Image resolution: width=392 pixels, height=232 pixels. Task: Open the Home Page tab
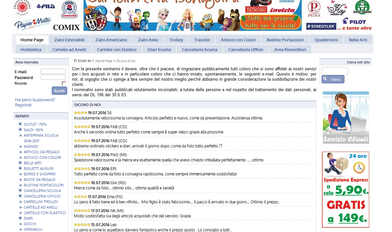[32, 40]
